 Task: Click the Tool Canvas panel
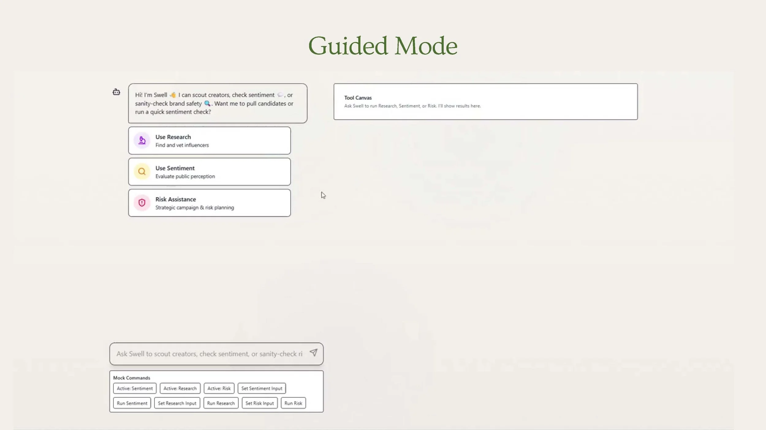point(486,102)
